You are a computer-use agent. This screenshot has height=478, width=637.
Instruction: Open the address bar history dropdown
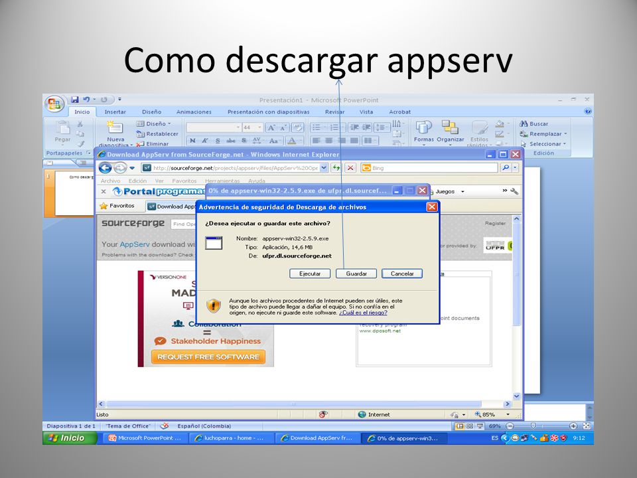324,168
